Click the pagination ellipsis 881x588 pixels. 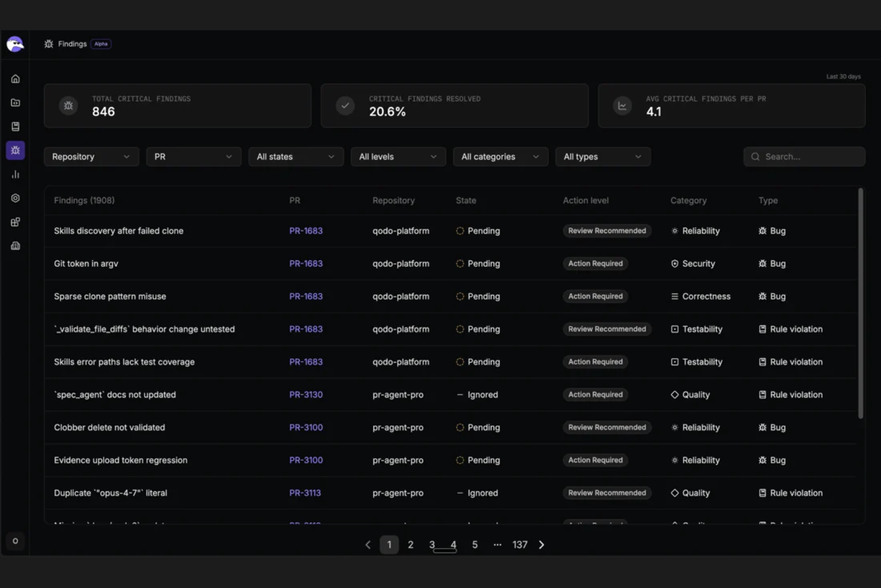point(498,545)
